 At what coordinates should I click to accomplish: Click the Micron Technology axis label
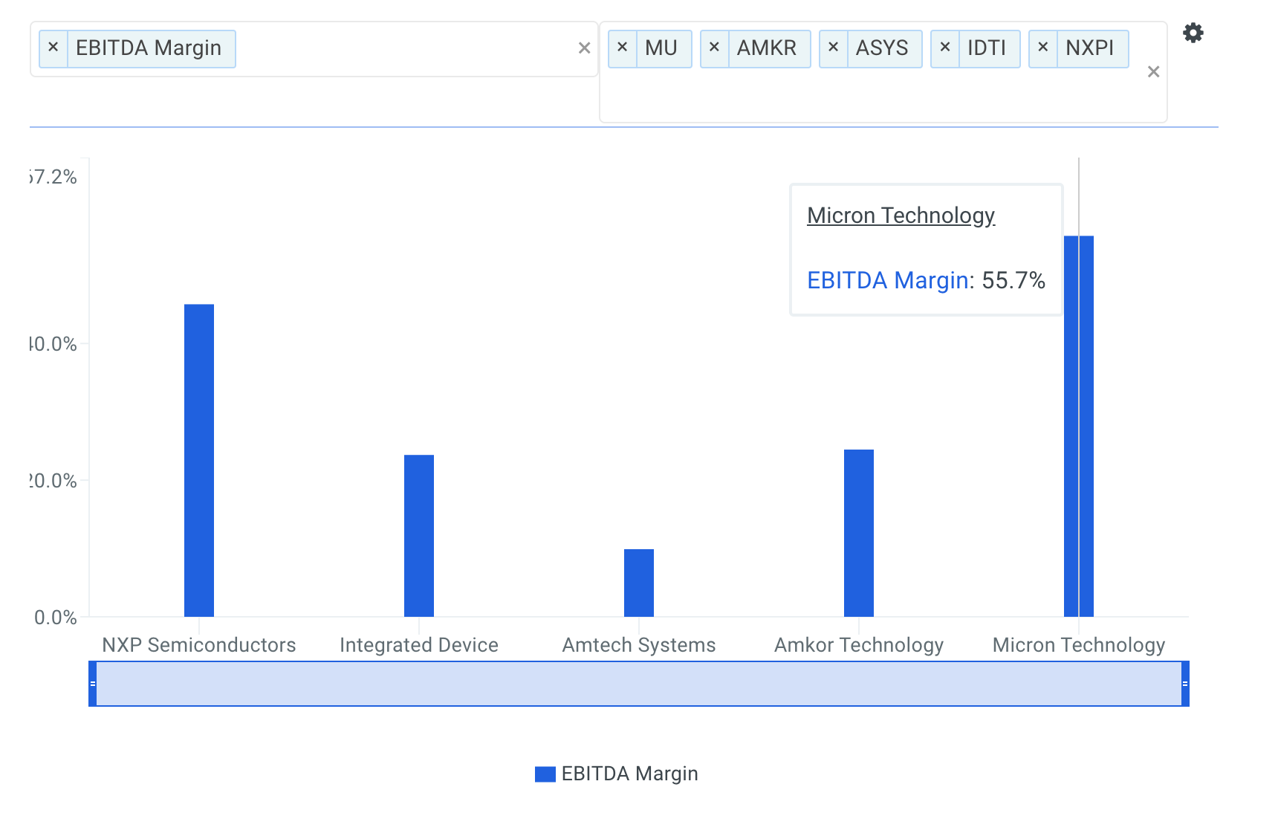1079,645
